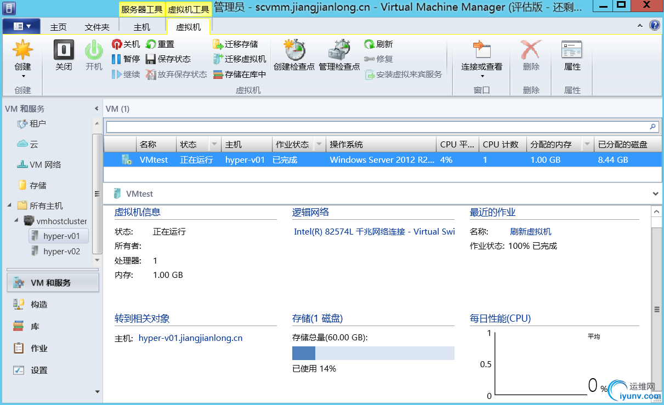Click the search magnifier icon
664x405 pixels.
(x=652, y=127)
